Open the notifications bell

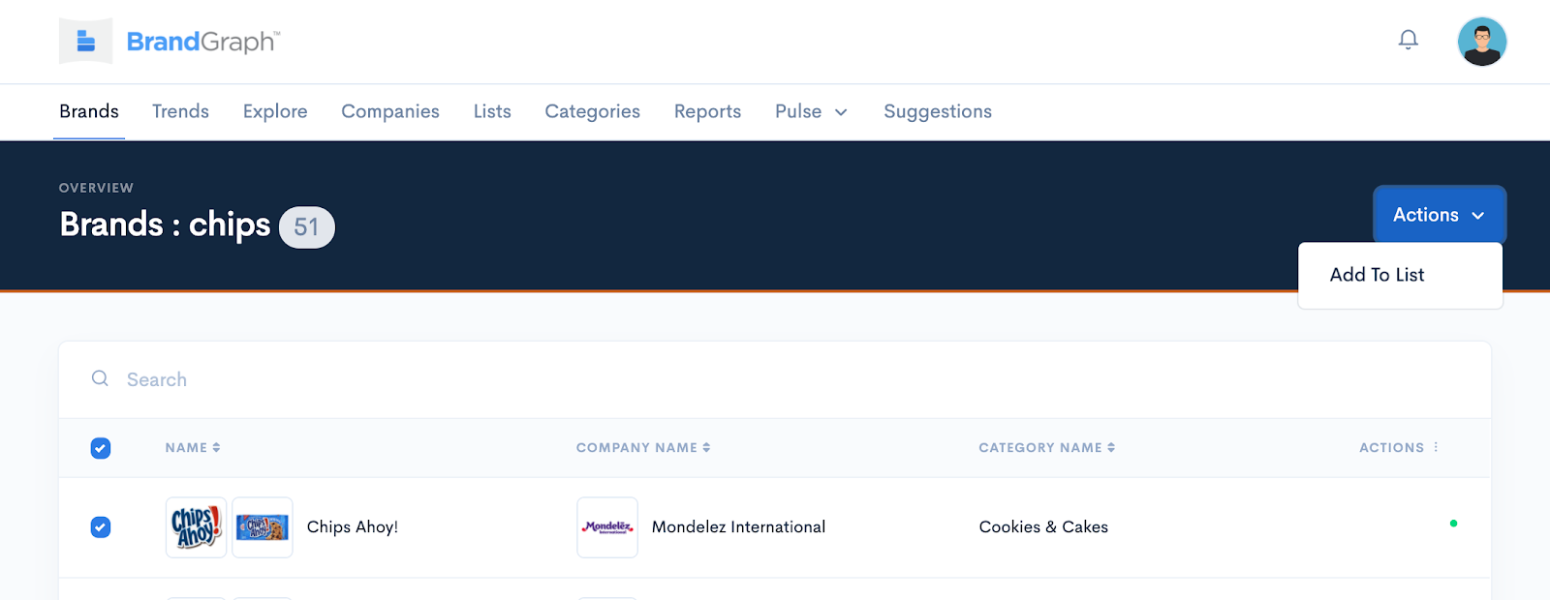(x=1409, y=40)
